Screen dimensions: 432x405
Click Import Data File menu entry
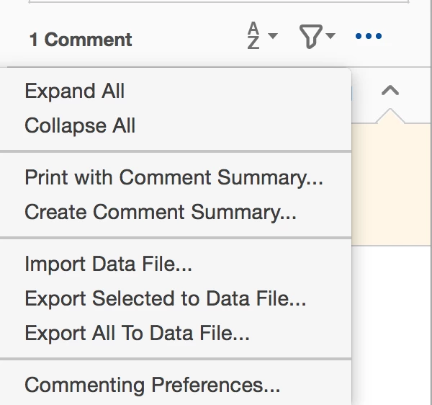(x=108, y=264)
